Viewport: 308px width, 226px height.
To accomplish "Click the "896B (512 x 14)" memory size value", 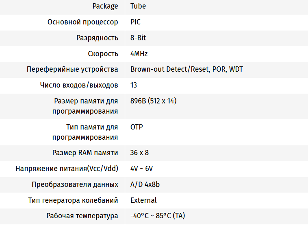I will [153, 101].
